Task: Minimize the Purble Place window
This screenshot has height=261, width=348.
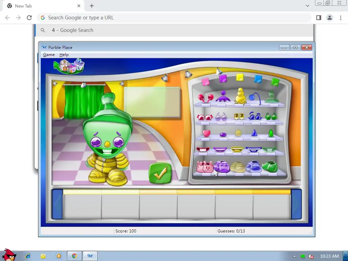Action: point(284,48)
